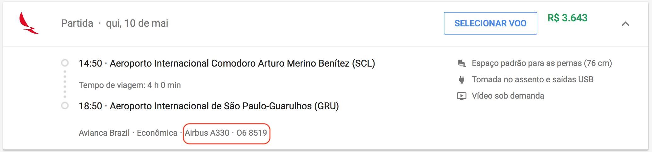Click the power plug outlet icon
This screenshot has width=652, height=152.
pos(461,80)
